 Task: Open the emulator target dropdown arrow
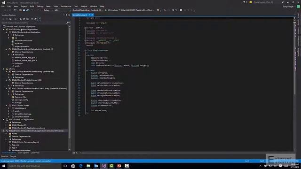pos(154,10)
